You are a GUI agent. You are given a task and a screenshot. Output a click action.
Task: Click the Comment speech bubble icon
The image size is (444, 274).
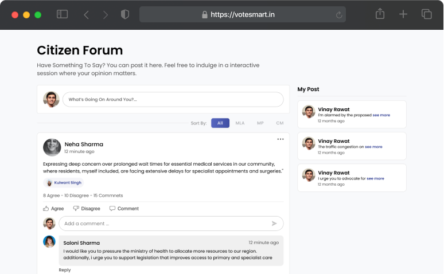click(x=112, y=209)
